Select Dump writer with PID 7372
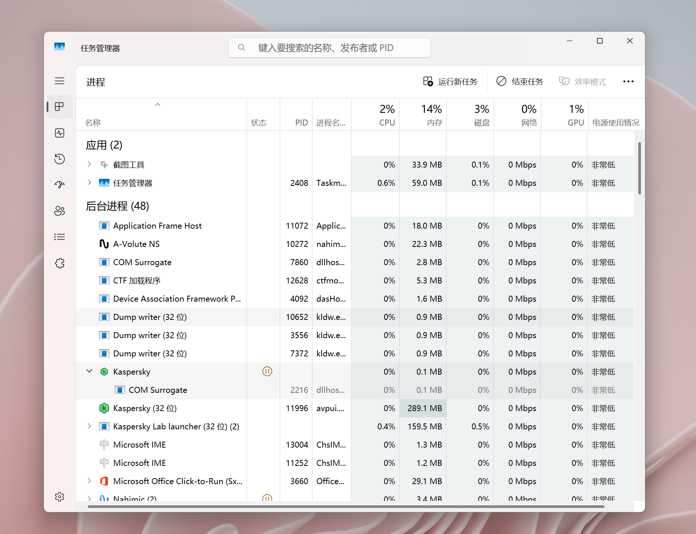696x534 pixels. click(x=355, y=353)
